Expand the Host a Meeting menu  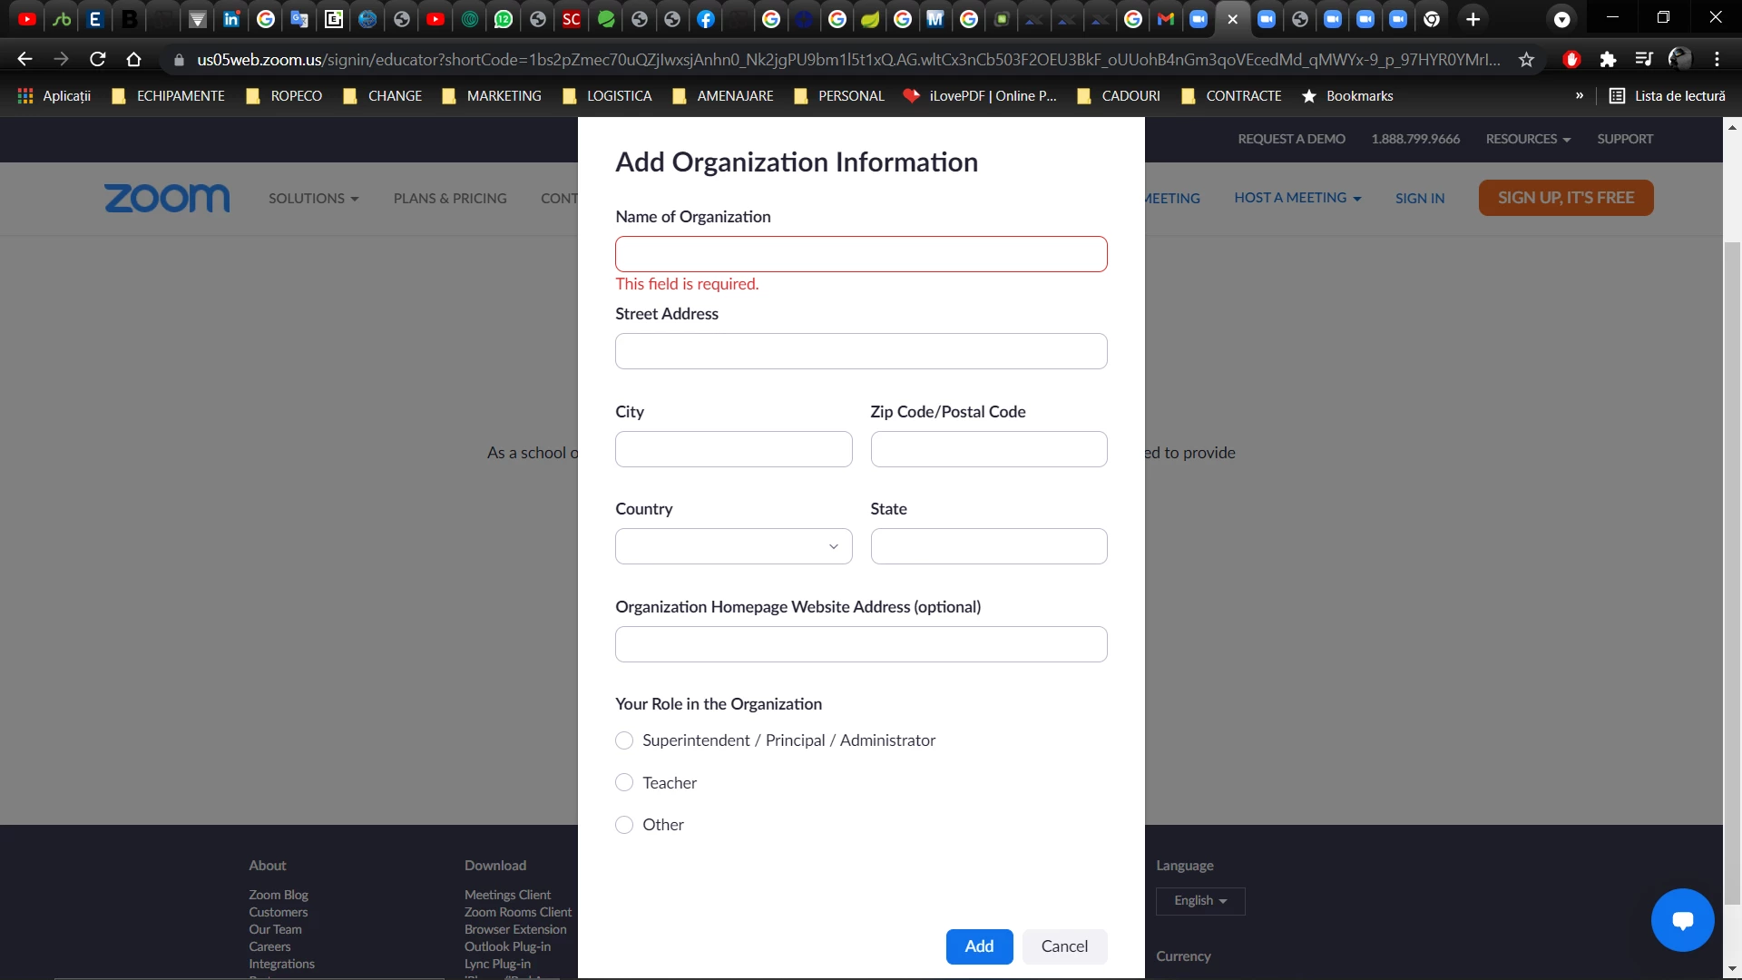pos(1297,198)
